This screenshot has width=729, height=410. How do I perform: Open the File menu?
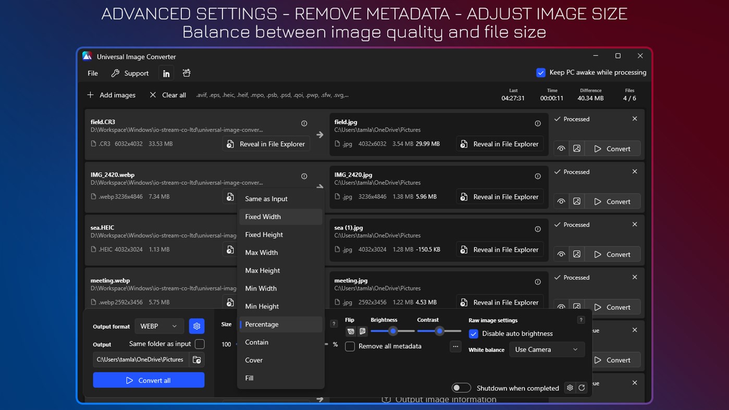tap(92, 73)
